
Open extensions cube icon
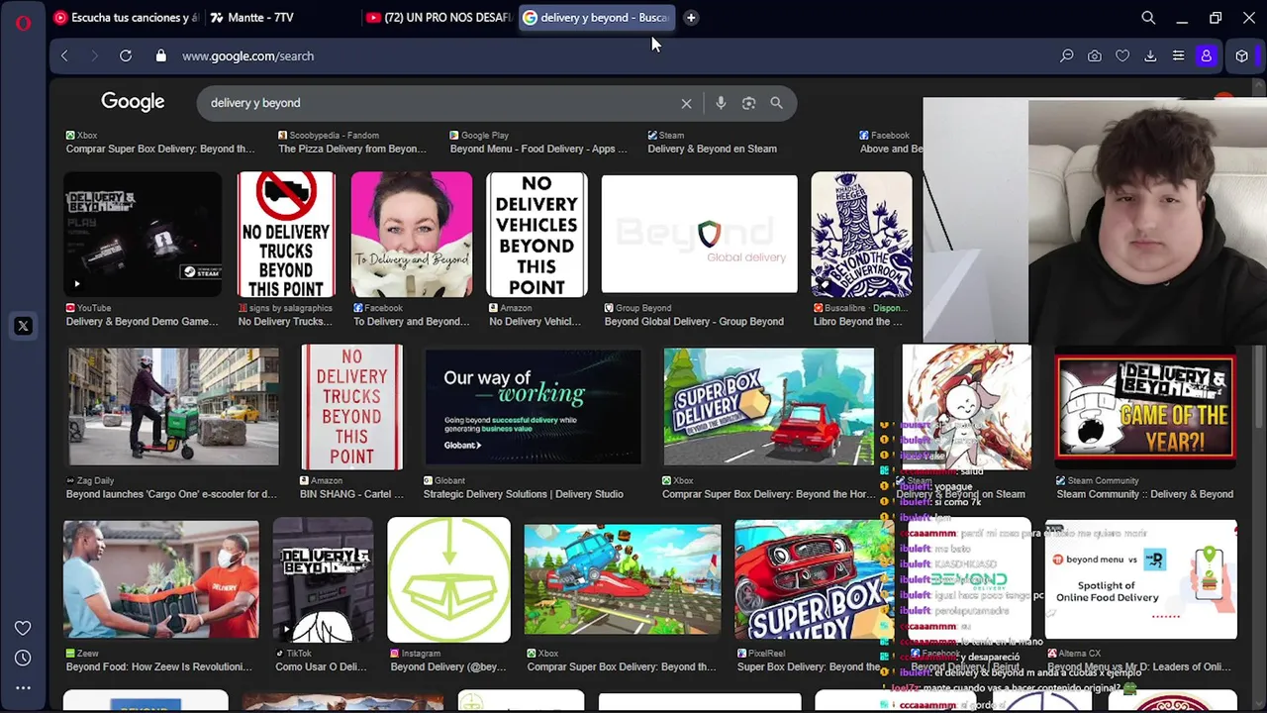(1242, 56)
